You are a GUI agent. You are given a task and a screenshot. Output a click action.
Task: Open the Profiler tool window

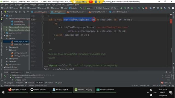pyautogui.click(x=49, y=83)
